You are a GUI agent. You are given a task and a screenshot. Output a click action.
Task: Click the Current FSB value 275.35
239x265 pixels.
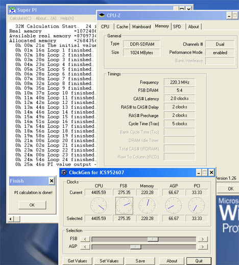coord(124,193)
